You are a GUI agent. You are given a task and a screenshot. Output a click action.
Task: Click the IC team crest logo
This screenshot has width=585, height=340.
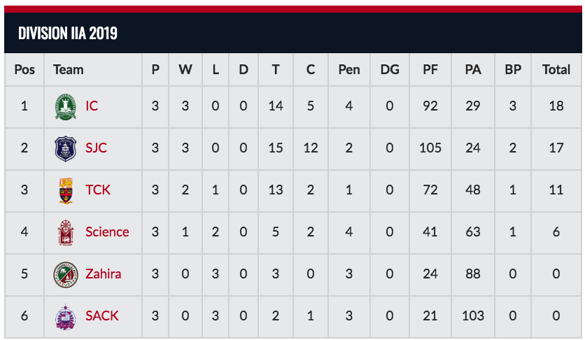[x=66, y=106]
